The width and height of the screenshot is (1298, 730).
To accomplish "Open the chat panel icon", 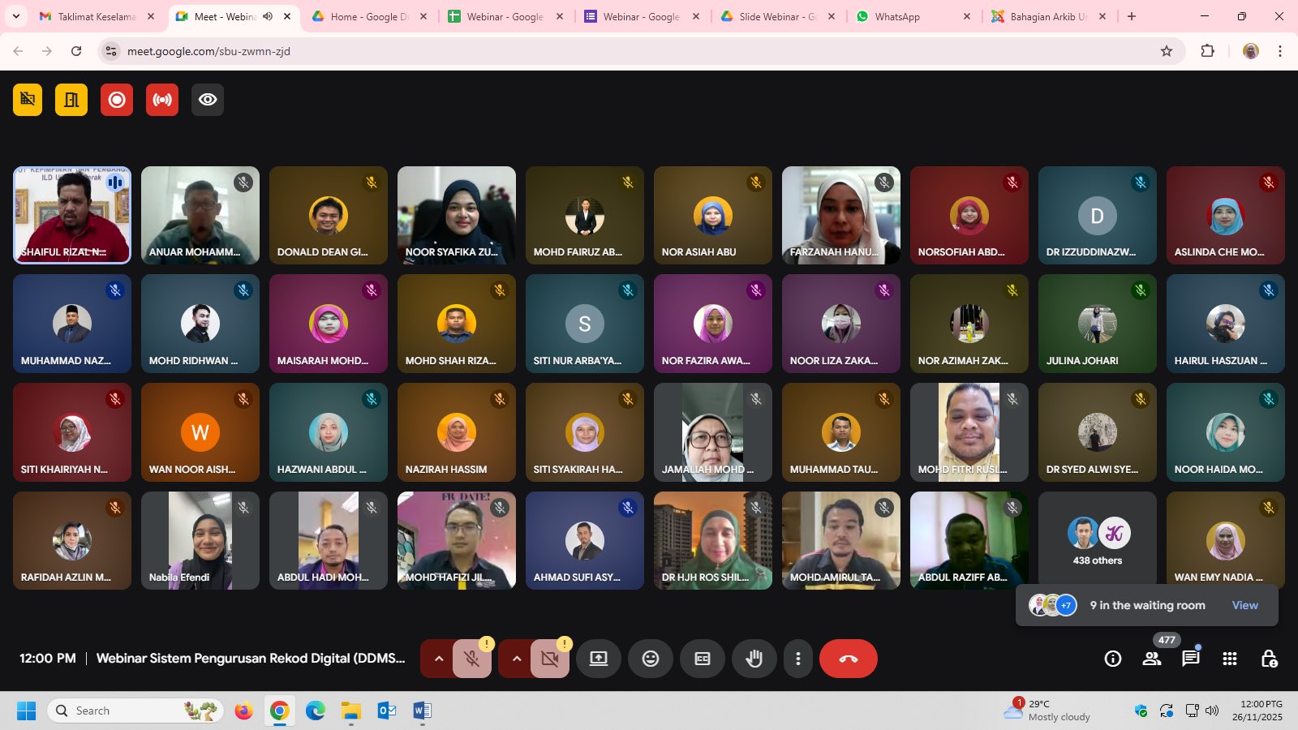I will [1190, 659].
